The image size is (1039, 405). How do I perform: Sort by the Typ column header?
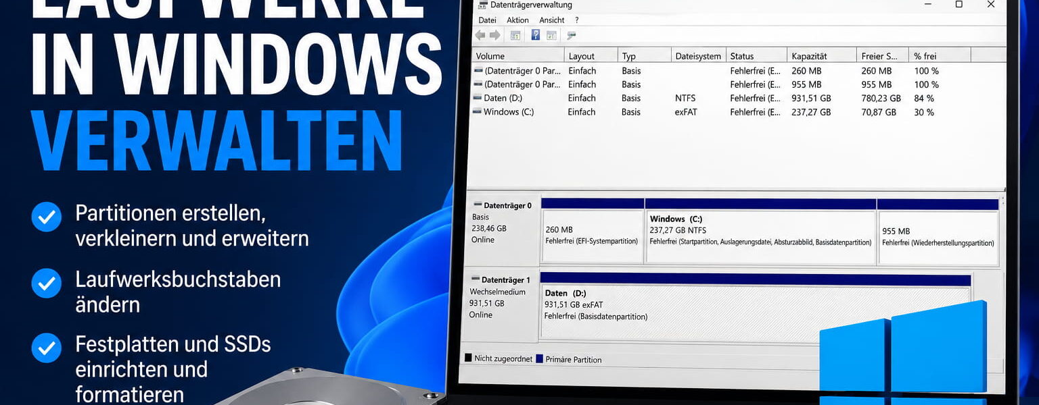[x=645, y=56]
